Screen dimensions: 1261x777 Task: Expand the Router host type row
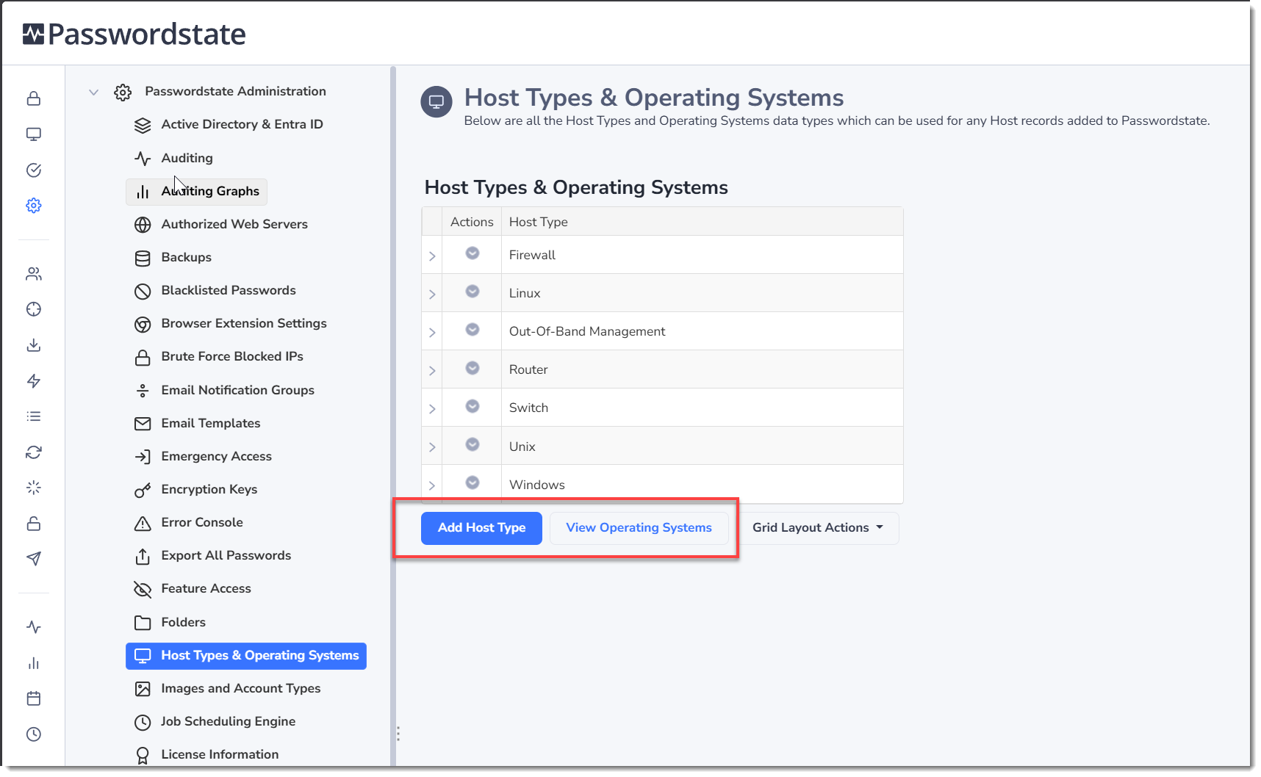click(432, 370)
